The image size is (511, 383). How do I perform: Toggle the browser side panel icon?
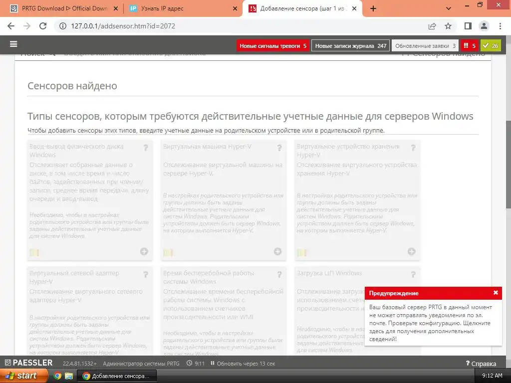tap(468, 26)
